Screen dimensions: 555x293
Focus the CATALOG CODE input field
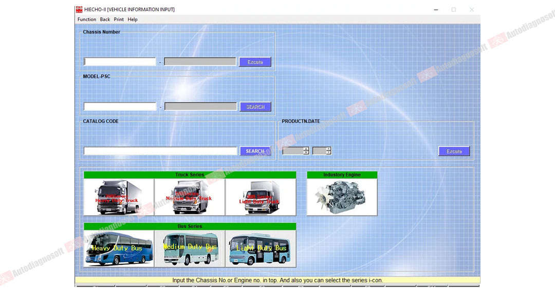pos(160,151)
